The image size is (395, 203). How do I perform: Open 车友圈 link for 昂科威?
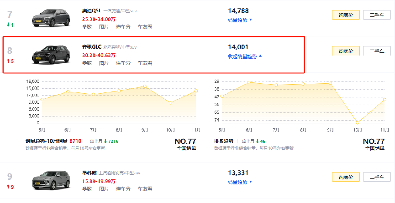pos(145,189)
